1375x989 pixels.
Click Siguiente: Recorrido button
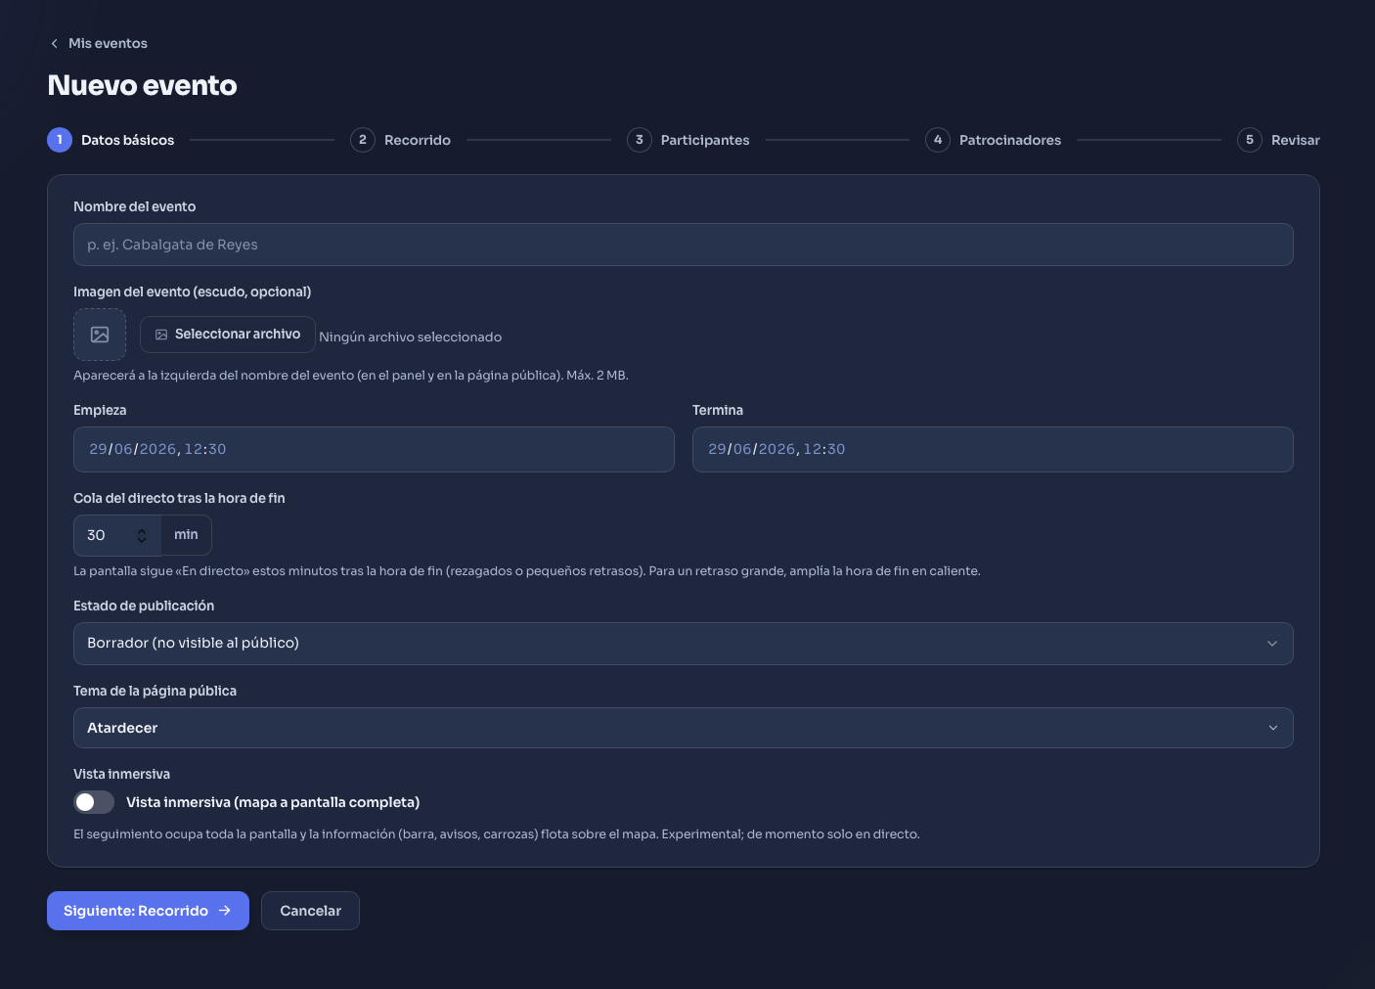pos(148,911)
